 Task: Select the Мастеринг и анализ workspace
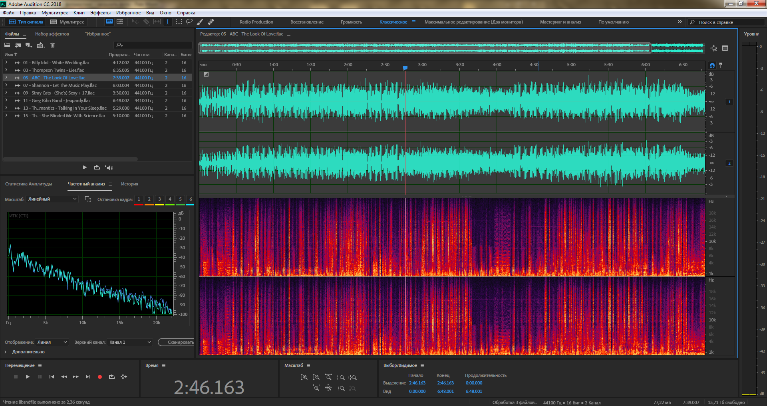[x=560, y=22]
